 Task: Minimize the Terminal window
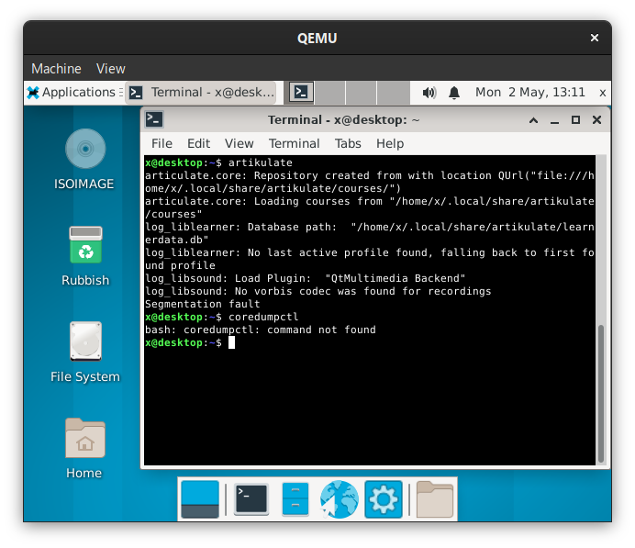pos(555,120)
